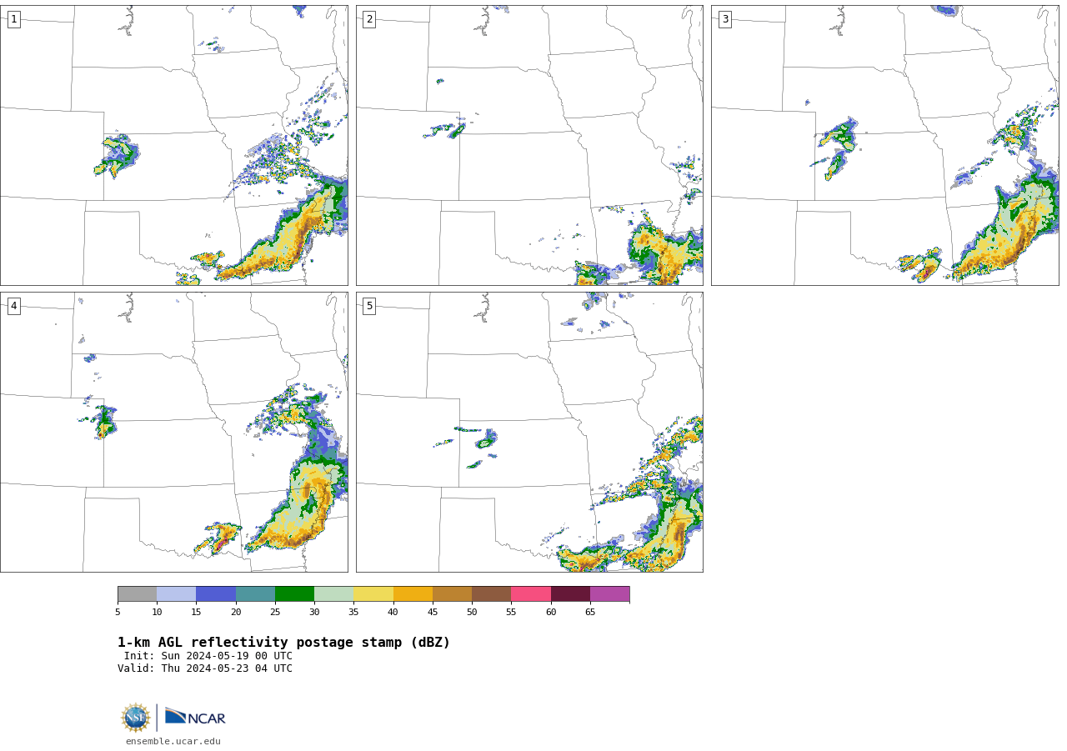1067x751 pixels.
Task: Click the gray 5-10 dBZ swatch
Action: [x=137, y=593]
